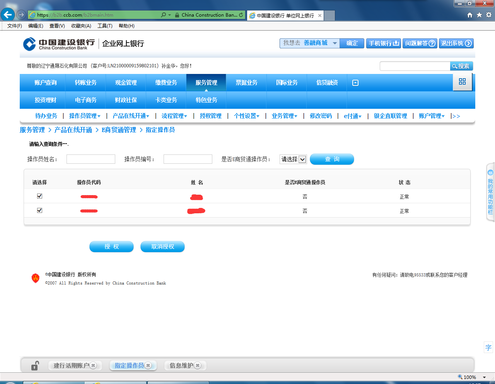Image resolution: width=495 pixels, height=384 pixels.
Task: Switch to the 账户查询 tab
Action: (x=46, y=83)
